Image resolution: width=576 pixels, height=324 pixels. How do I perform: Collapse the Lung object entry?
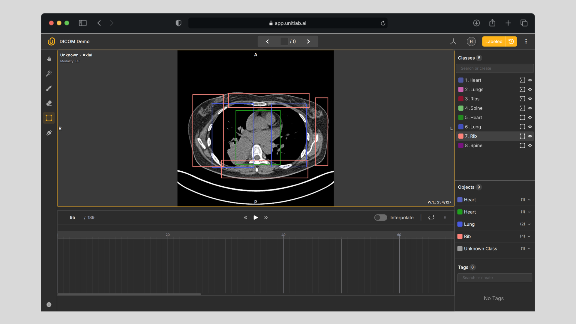[x=529, y=224]
